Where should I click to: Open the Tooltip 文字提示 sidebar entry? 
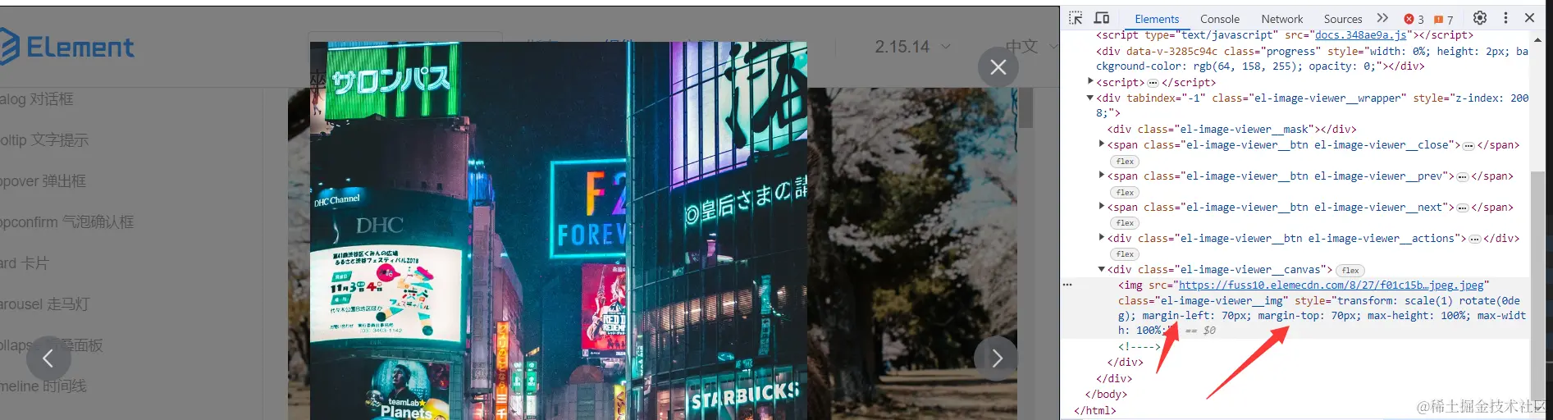pos(44,140)
